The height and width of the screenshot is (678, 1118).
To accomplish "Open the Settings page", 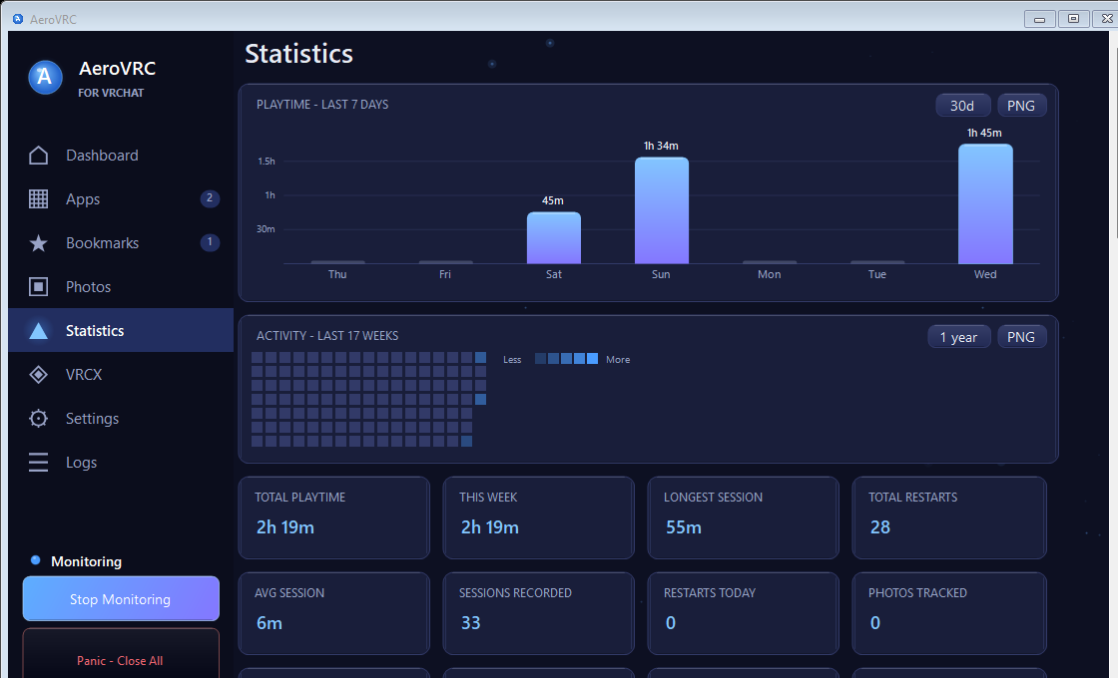I will coord(121,419).
